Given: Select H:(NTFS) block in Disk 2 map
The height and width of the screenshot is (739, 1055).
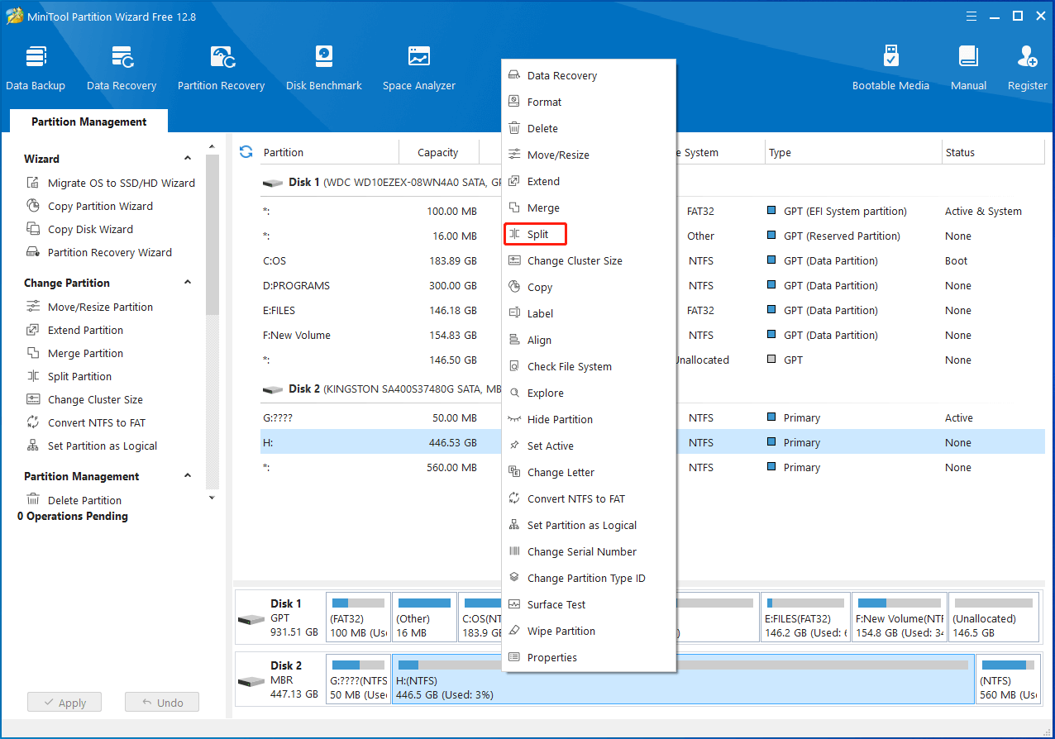Looking at the screenshot, I should pyautogui.click(x=684, y=679).
